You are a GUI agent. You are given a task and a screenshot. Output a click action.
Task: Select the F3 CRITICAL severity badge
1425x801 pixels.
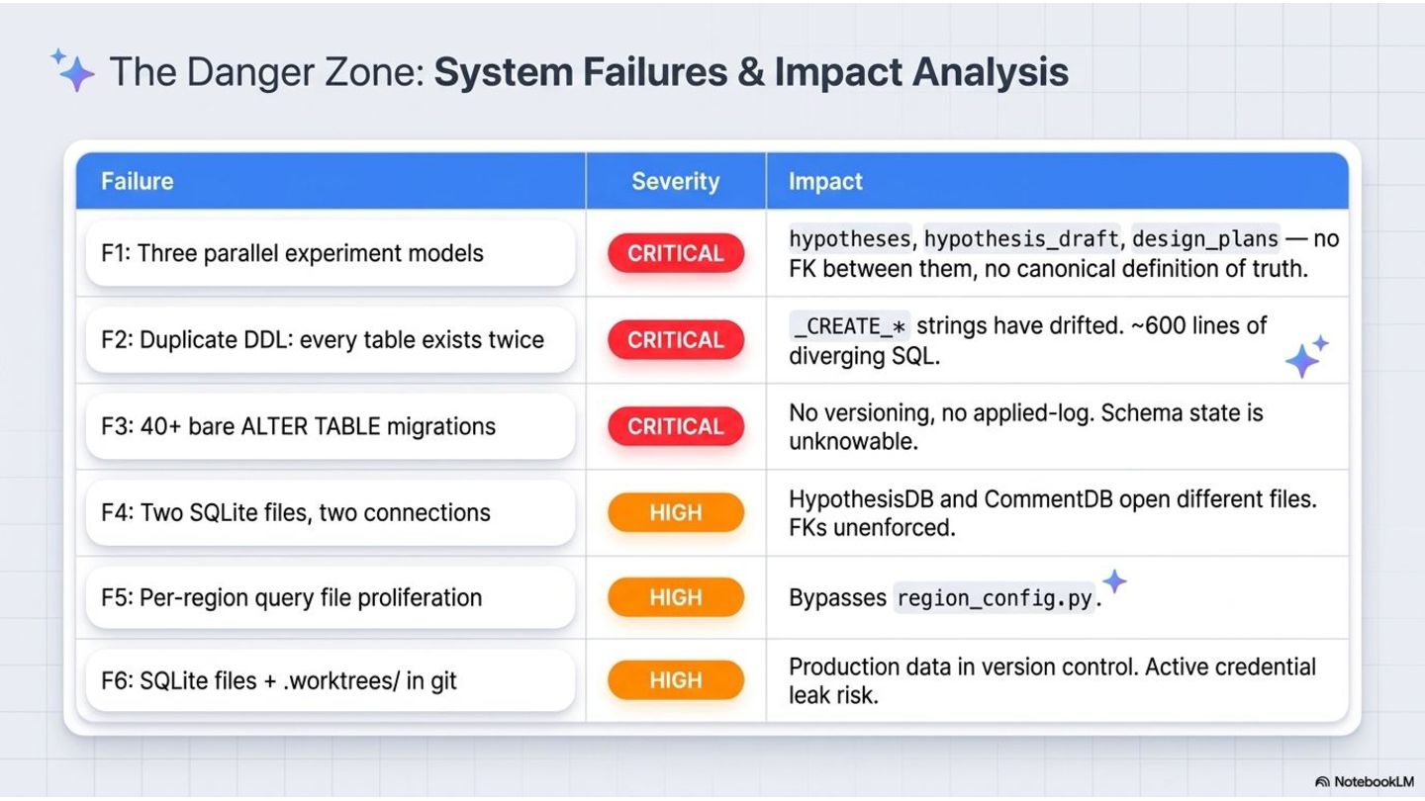coord(676,426)
